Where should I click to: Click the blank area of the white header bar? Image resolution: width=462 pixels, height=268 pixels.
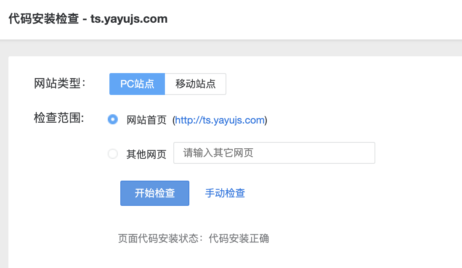[x=324, y=19]
